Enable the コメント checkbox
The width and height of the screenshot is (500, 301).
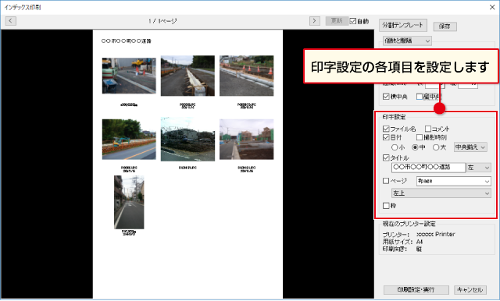pyautogui.click(x=428, y=129)
